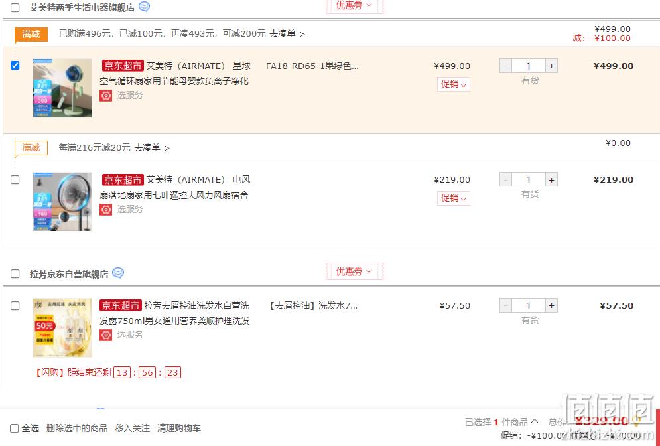Click 京东超市 badge on 拉芳洗发水 item
660x446 pixels.
point(120,305)
